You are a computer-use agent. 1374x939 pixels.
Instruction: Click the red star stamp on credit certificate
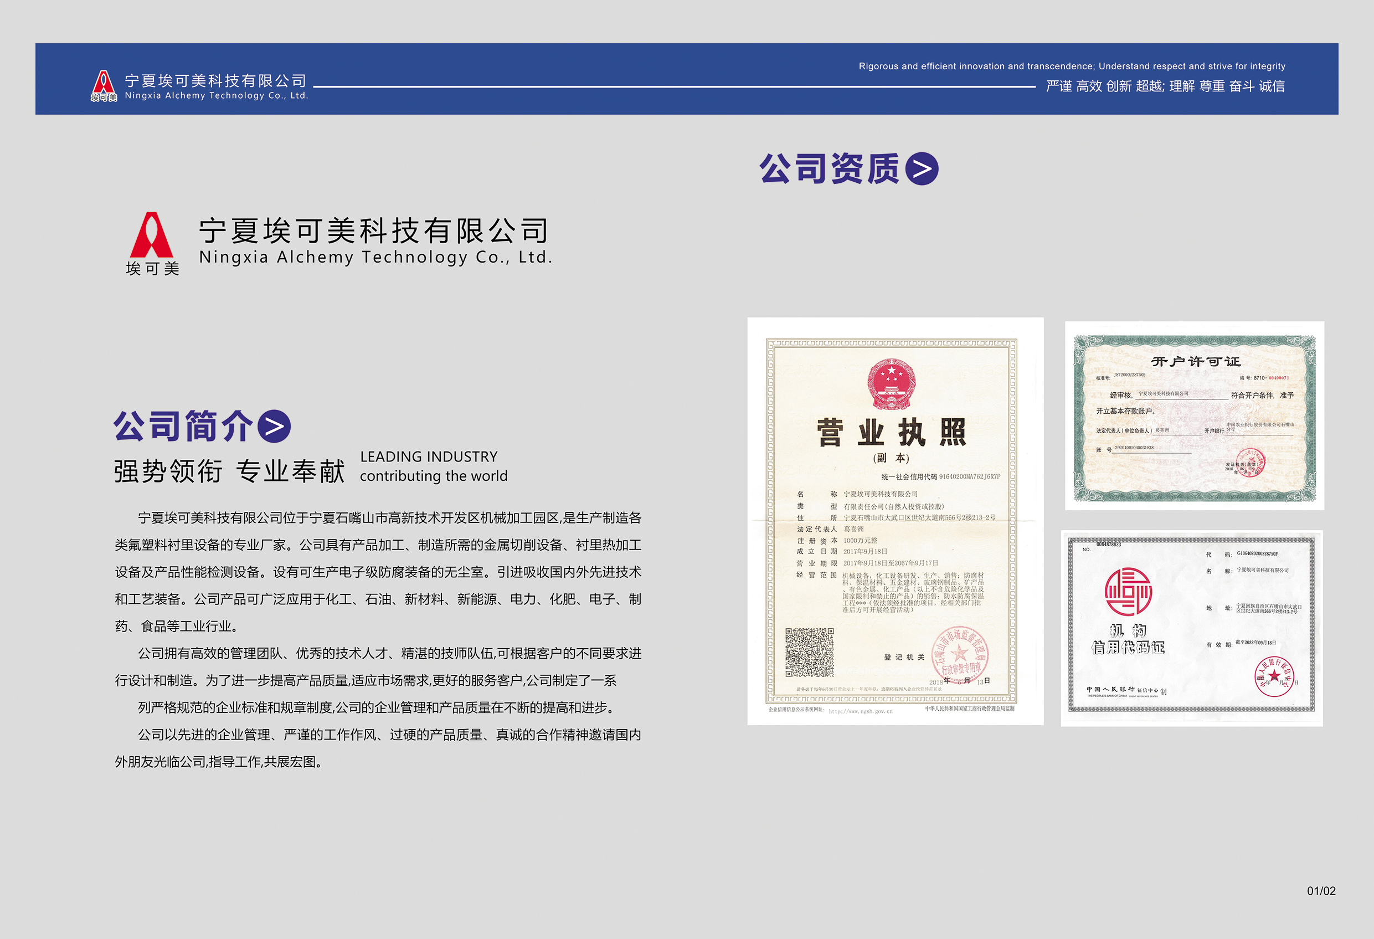point(1275,676)
